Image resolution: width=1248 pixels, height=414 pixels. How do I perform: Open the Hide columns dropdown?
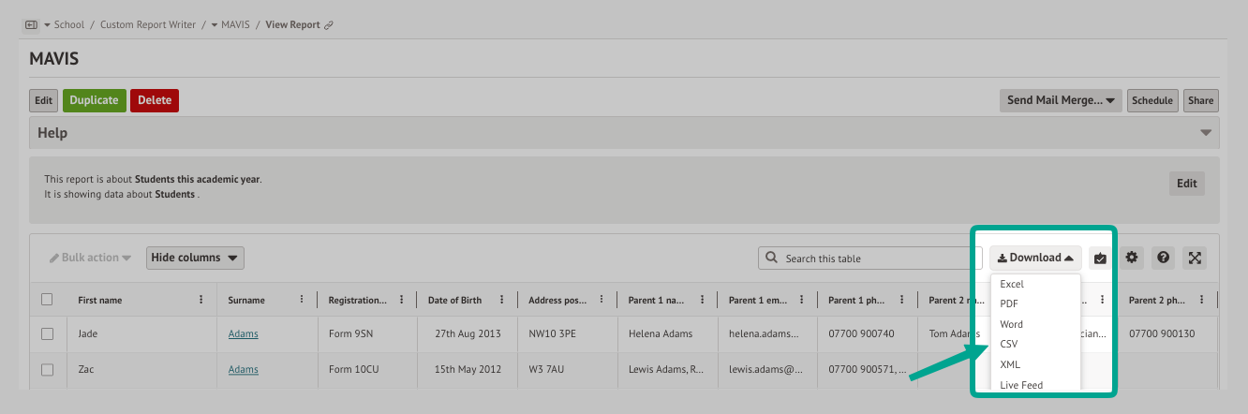coord(195,258)
